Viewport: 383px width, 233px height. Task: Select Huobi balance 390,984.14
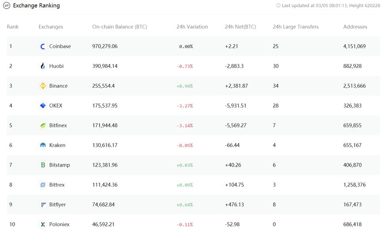pos(105,66)
